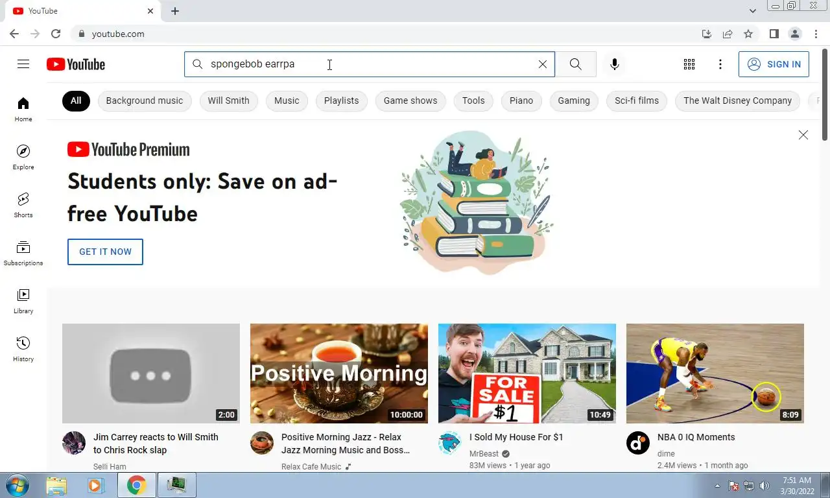Screen dimensions: 830x498
Task: Click taskbar clock 7:51 AM
Action: pyautogui.click(x=797, y=480)
